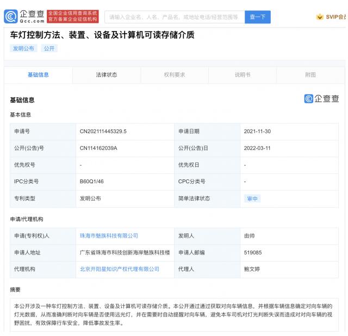Select publication number CN114162039A
This screenshot has width=348, height=336.
pos(98,148)
